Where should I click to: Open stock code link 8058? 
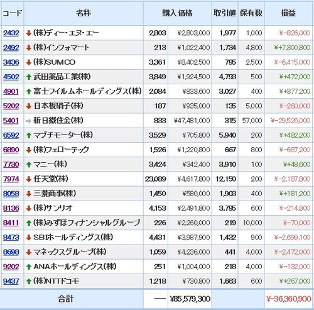click(x=11, y=194)
